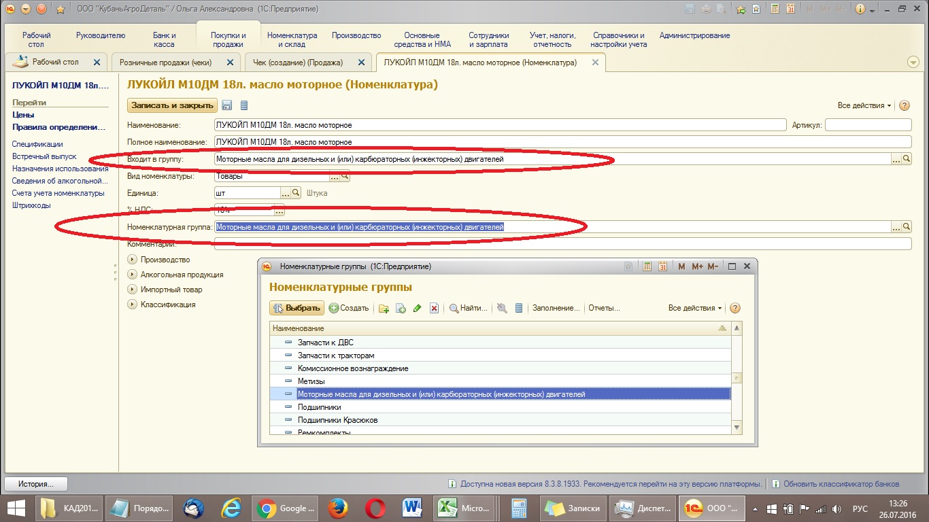Expand the Производство section

click(x=132, y=260)
